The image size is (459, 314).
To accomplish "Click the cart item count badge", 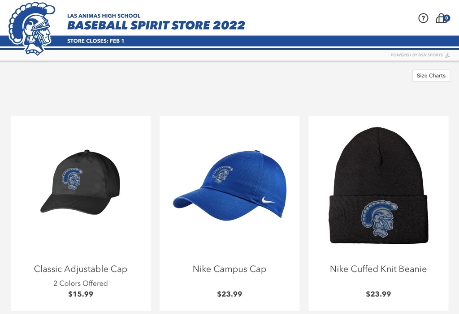I will tap(446, 18).
